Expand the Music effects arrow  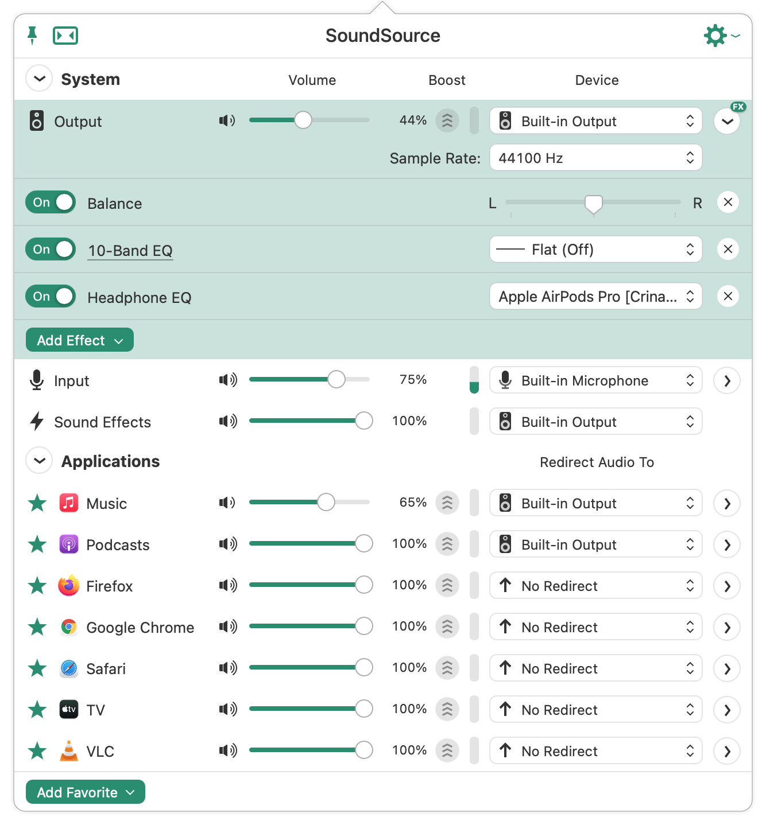728,503
